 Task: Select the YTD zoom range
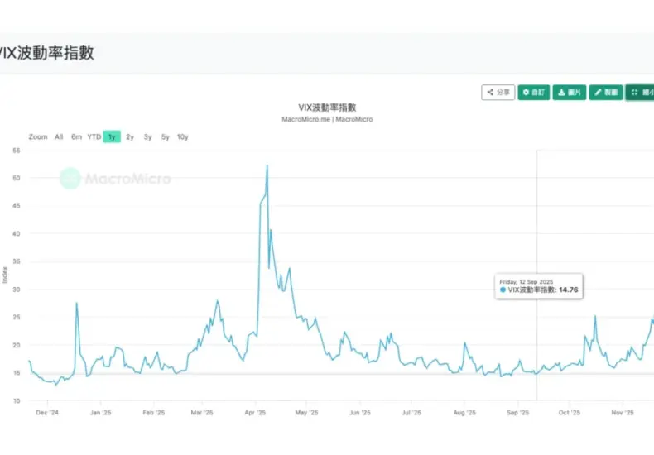tap(94, 136)
